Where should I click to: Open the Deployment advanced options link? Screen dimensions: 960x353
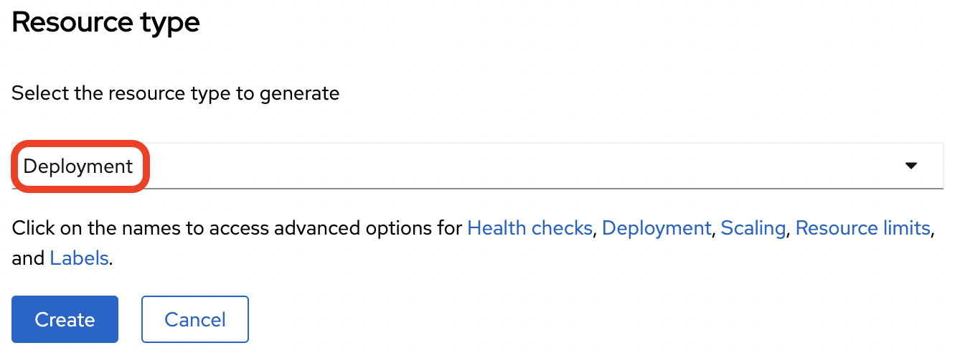pos(657,228)
